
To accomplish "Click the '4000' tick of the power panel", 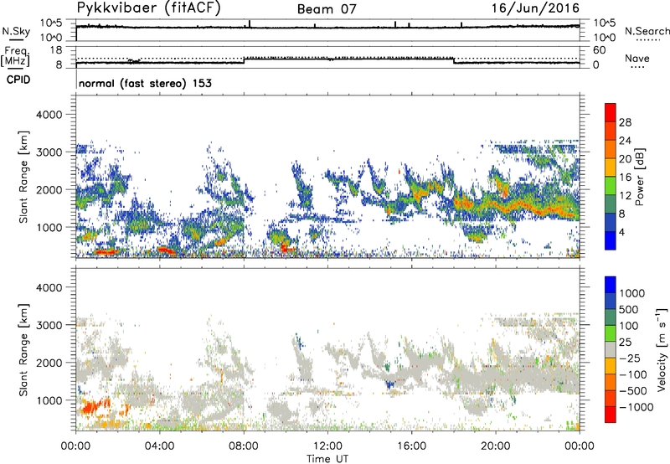I will pyautogui.click(x=49, y=115).
